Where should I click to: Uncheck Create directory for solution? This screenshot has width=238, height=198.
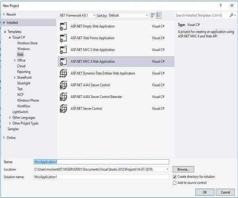coord(175,177)
